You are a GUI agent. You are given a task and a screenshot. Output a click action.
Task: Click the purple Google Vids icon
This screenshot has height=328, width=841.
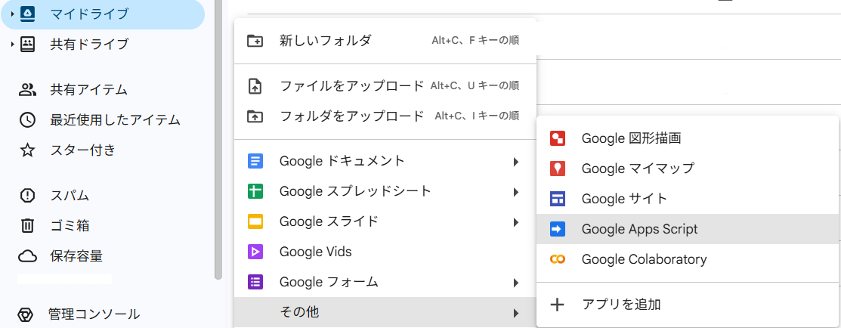(255, 252)
